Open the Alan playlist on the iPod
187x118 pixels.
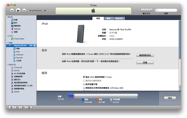(17, 52)
